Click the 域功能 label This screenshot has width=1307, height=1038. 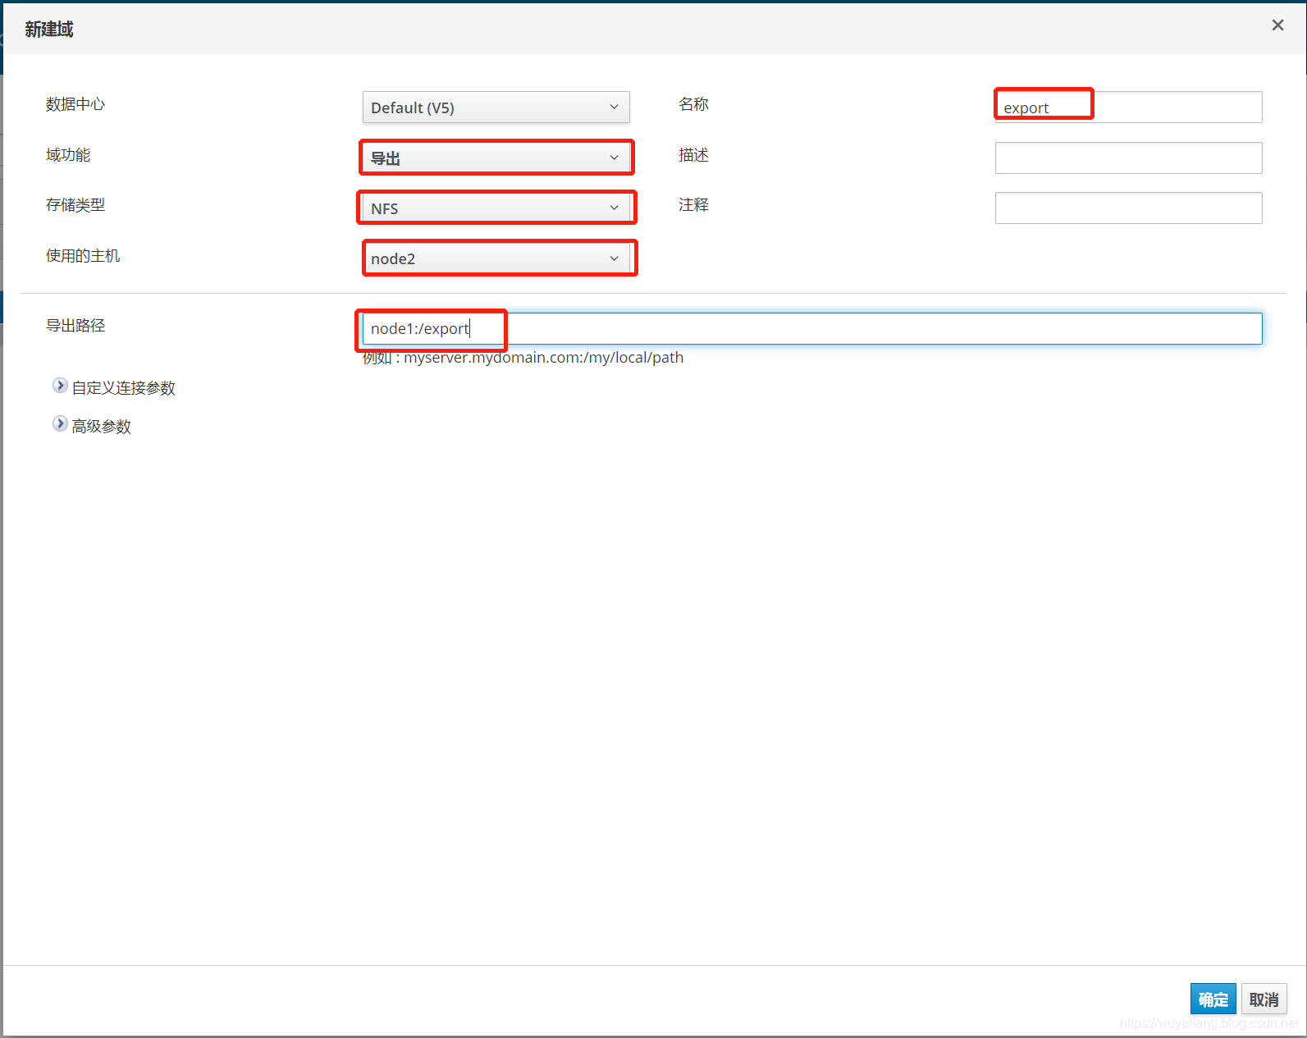tap(68, 155)
